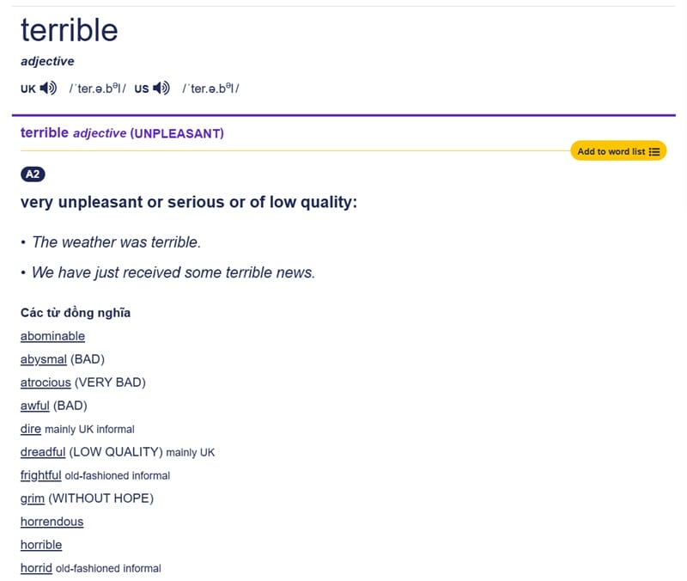Open the synonym link atrocious
Screen dimensions: 687x581
46,382
